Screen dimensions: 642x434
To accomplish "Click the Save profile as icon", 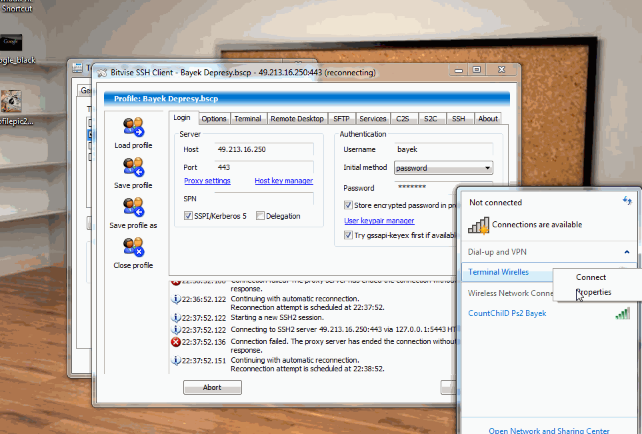I will [x=133, y=207].
